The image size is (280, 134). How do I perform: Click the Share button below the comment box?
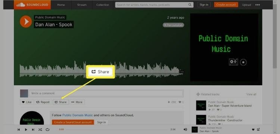[x=61, y=102]
